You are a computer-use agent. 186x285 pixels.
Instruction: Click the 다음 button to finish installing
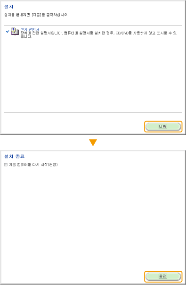(163, 127)
